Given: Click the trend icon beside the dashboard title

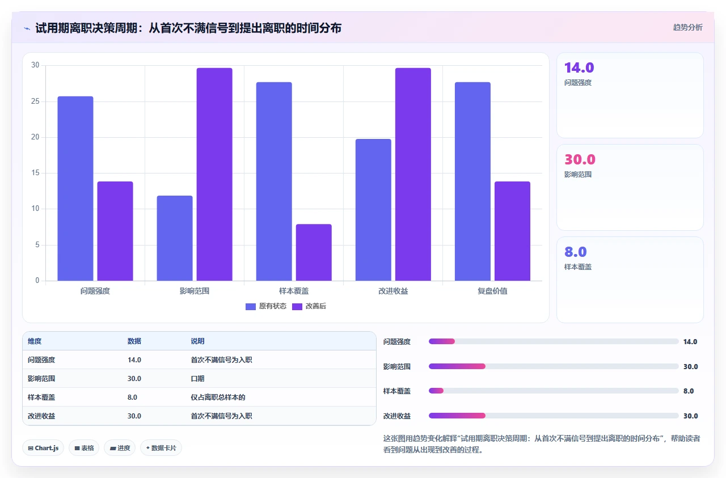Looking at the screenshot, I should click(27, 28).
